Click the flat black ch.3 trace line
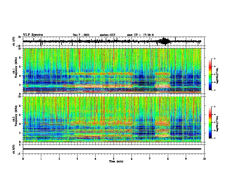Screen dimensions: 230x178 tap(112, 149)
